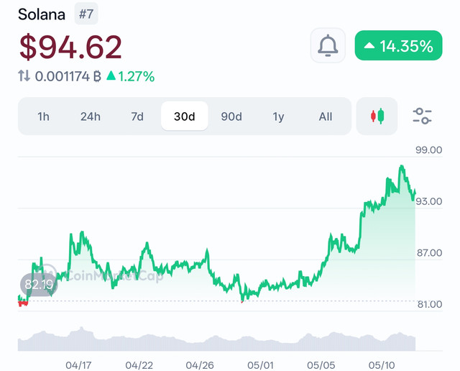Screen dimensions: 460x371
Task: Show the 1y price history
Action: click(278, 116)
